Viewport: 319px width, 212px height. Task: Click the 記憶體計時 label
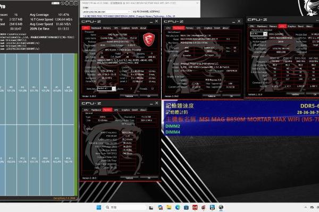(x=177, y=112)
